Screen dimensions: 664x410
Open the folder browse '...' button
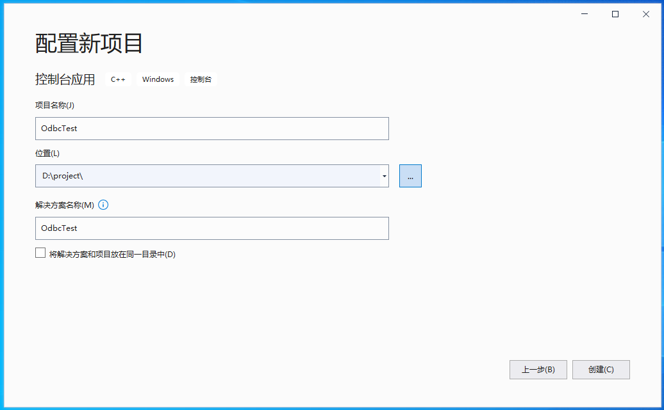coord(410,176)
